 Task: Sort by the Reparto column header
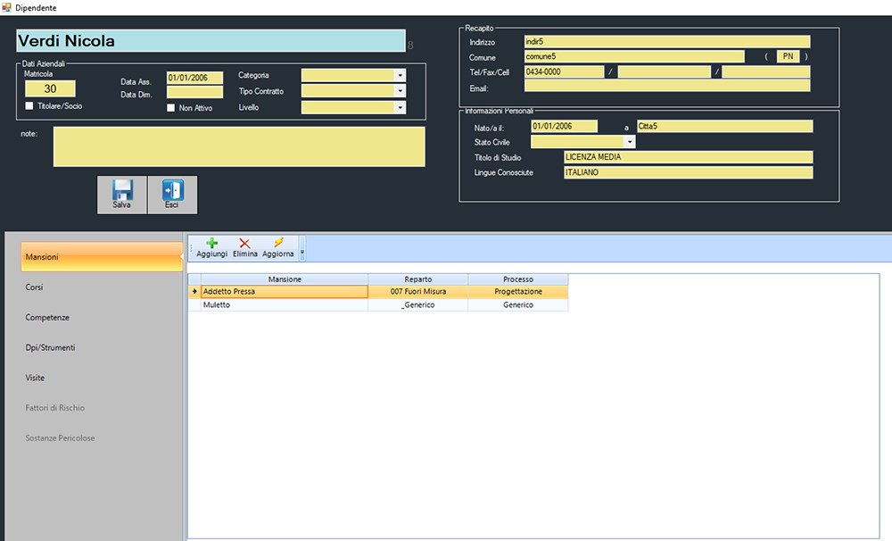tap(418, 279)
